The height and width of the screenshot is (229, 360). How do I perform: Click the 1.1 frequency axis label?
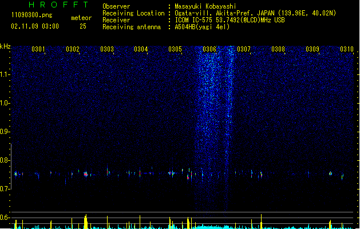tap(5, 74)
